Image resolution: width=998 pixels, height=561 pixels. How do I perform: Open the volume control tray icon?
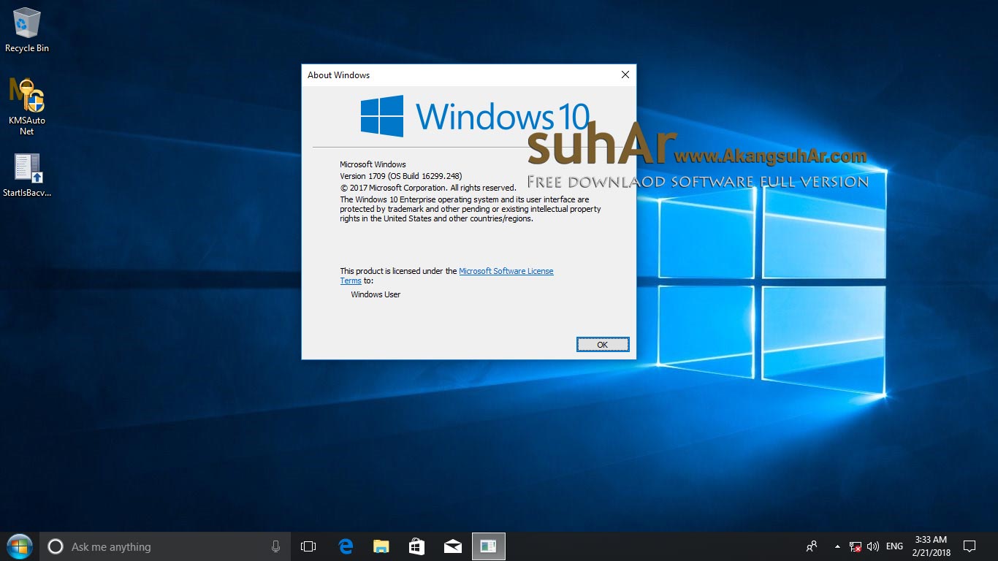coord(873,546)
